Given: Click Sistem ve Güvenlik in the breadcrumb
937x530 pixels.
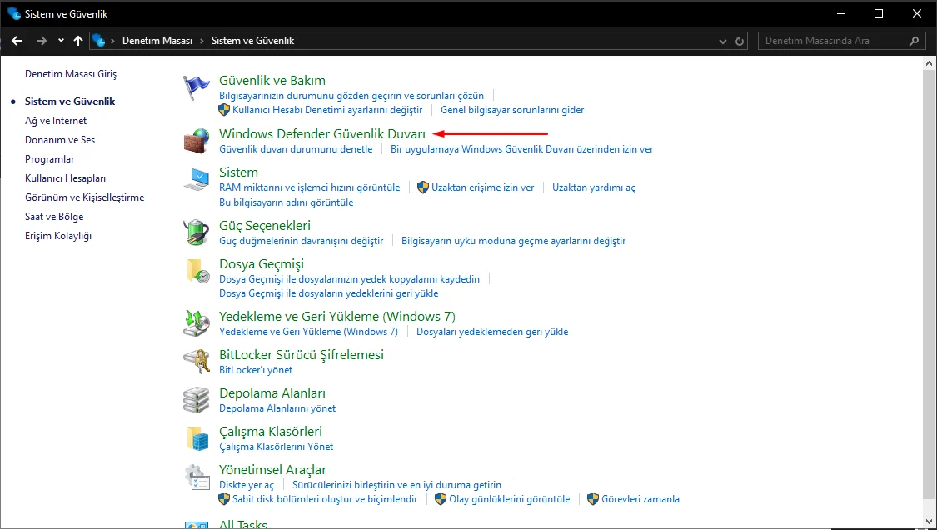Looking at the screenshot, I should [252, 41].
